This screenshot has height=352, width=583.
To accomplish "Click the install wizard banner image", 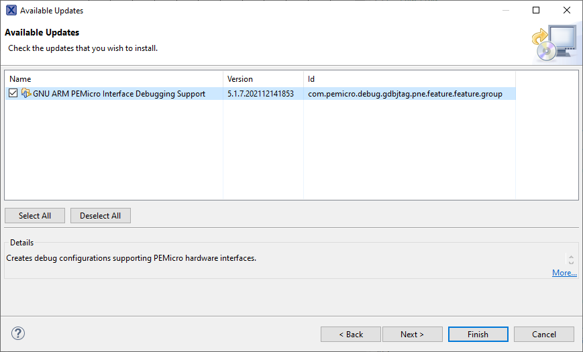I will [x=554, y=43].
